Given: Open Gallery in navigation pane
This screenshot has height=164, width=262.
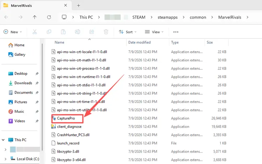Looking at the screenshot, I should 17,54.
